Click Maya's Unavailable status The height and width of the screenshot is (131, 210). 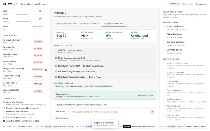(38, 27)
